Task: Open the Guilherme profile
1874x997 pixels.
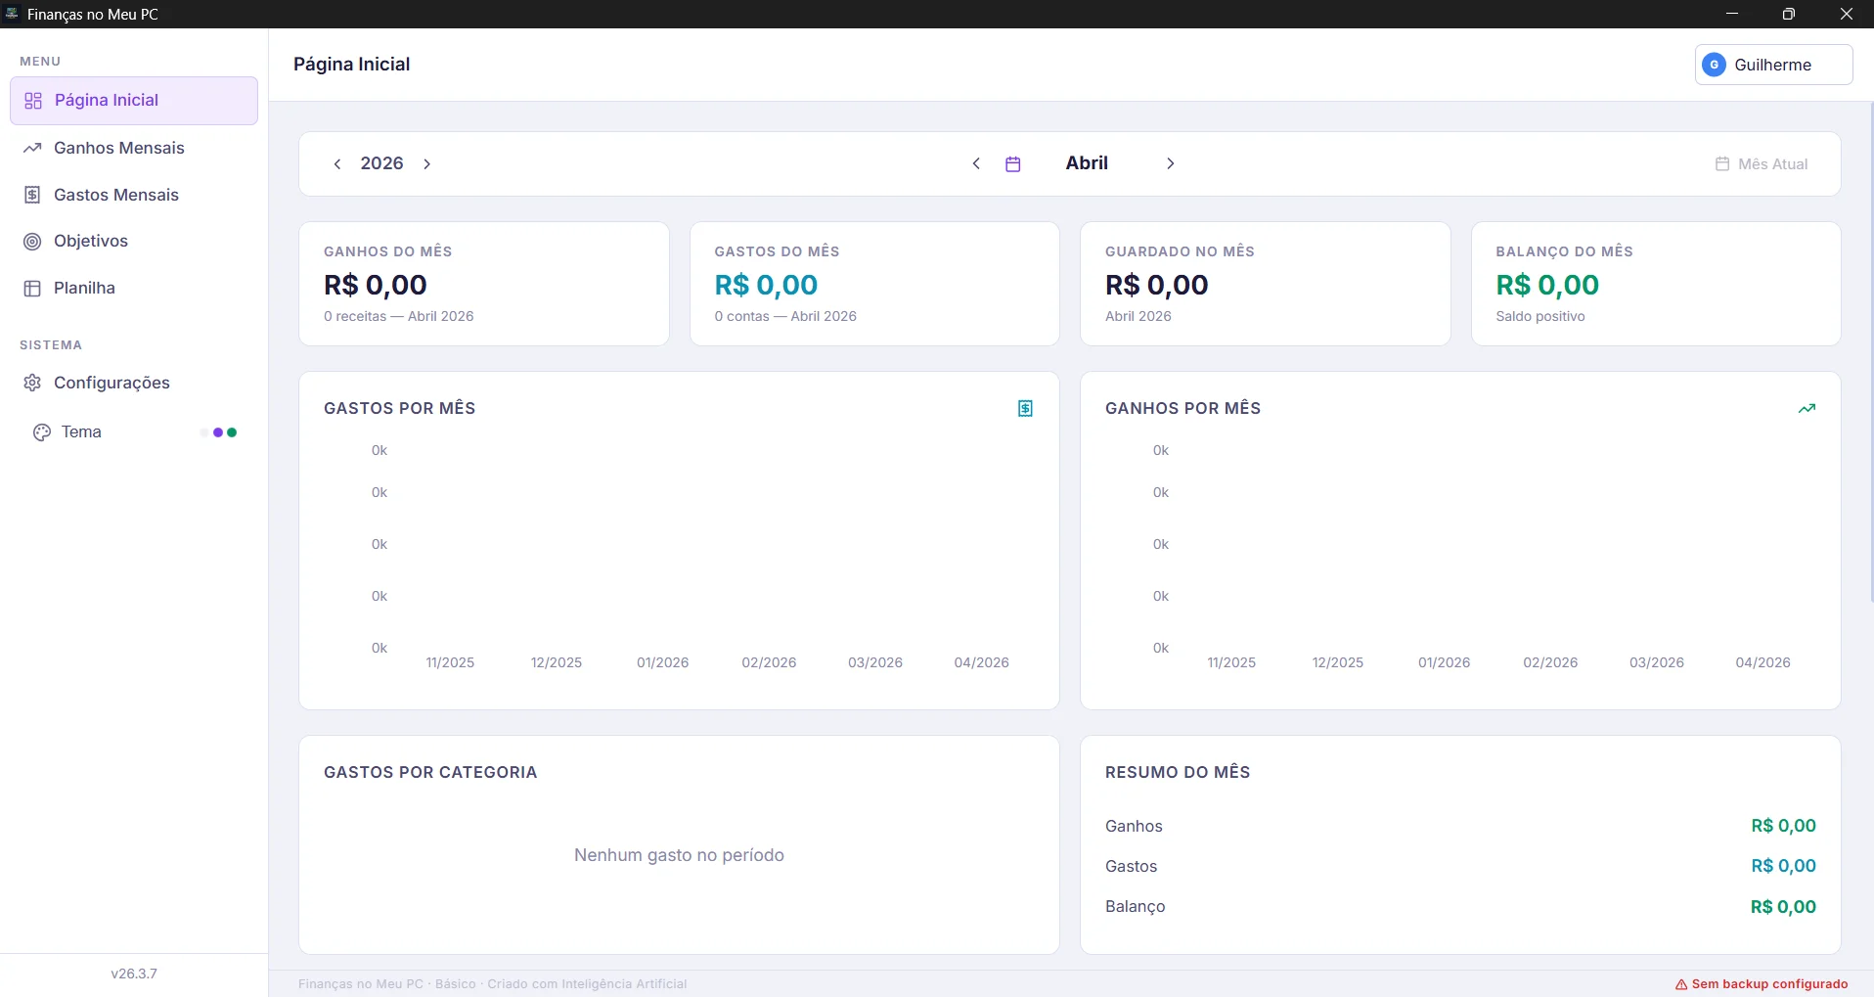Action: pyautogui.click(x=1772, y=64)
